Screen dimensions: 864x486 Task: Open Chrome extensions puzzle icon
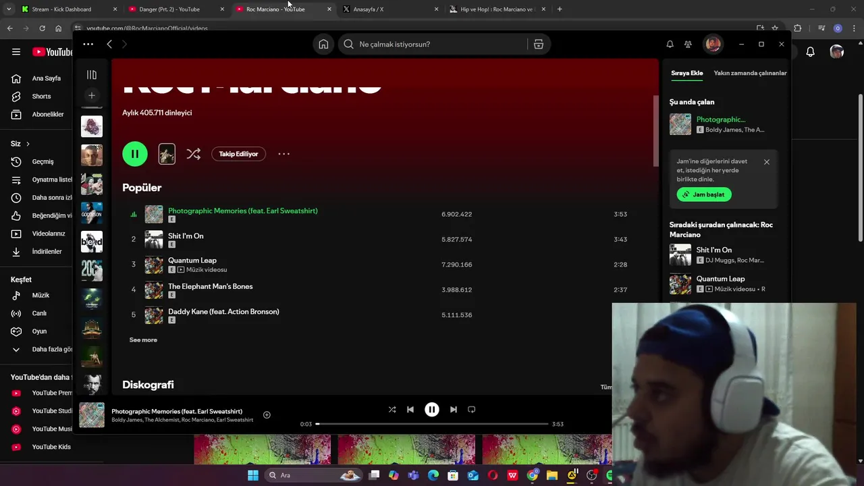coord(798,28)
